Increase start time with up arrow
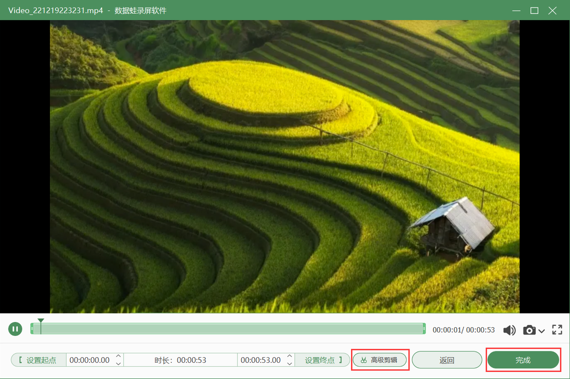Screen dimensions: 570x379 click(118, 357)
